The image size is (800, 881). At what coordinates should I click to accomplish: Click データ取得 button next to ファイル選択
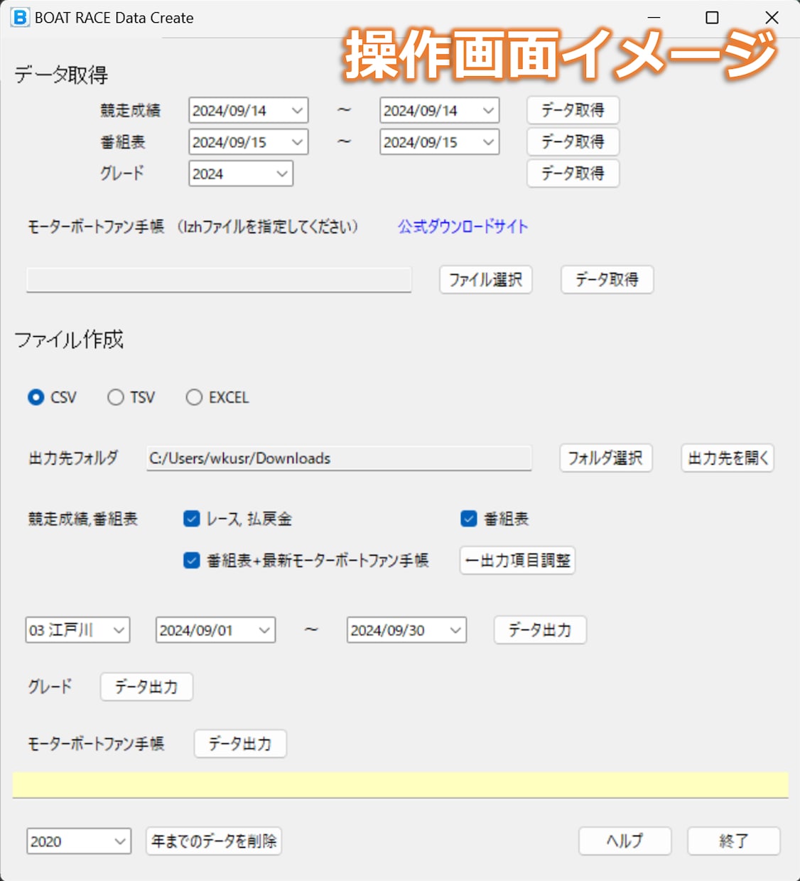pyautogui.click(x=607, y=279)
